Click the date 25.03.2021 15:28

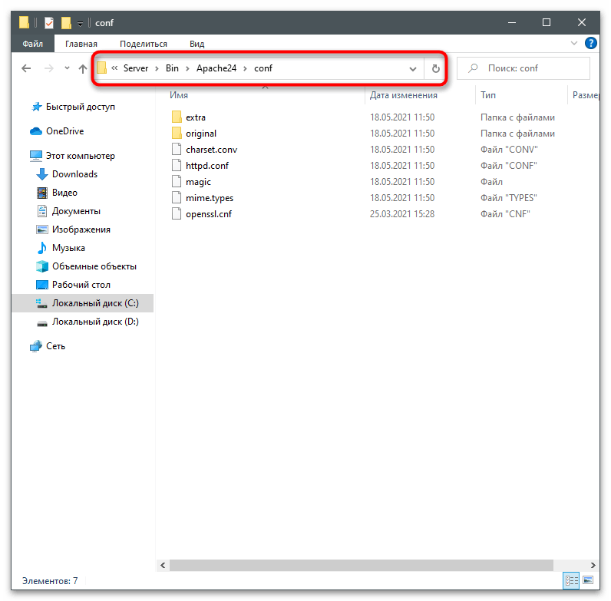401,214
